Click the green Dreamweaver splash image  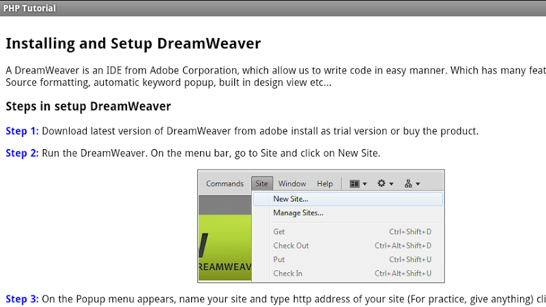[x=225, y=247]
